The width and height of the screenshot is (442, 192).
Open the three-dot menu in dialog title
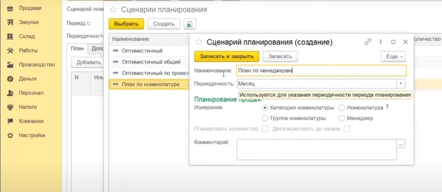(380, 42)
